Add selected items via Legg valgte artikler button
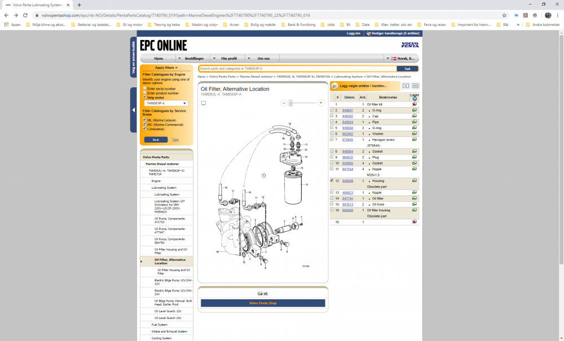The width and height of the screenshot is (564, 341). 365,86
